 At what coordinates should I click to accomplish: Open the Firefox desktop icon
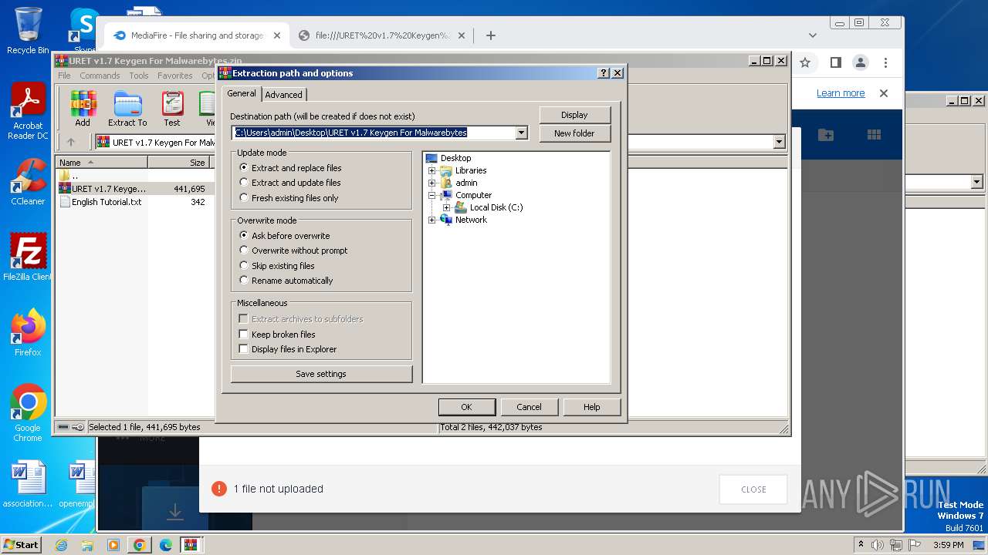pyautogui.click(x=28, y=333)
